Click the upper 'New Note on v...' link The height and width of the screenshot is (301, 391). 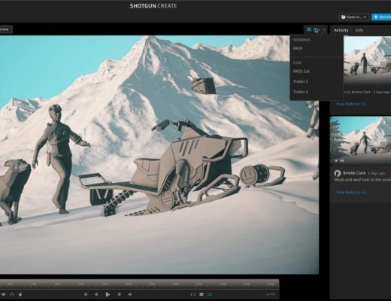pyautogui.click(x=351, y=104)
